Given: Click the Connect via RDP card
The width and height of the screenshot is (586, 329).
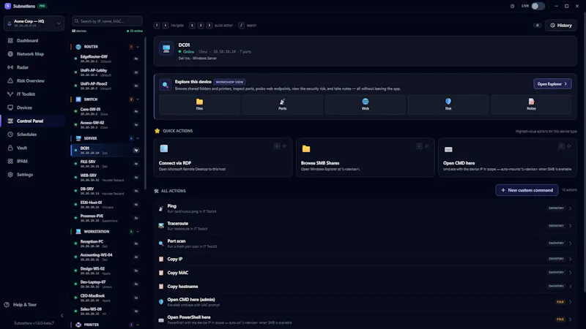Looking at the screenshot, I should pos(223,157).
